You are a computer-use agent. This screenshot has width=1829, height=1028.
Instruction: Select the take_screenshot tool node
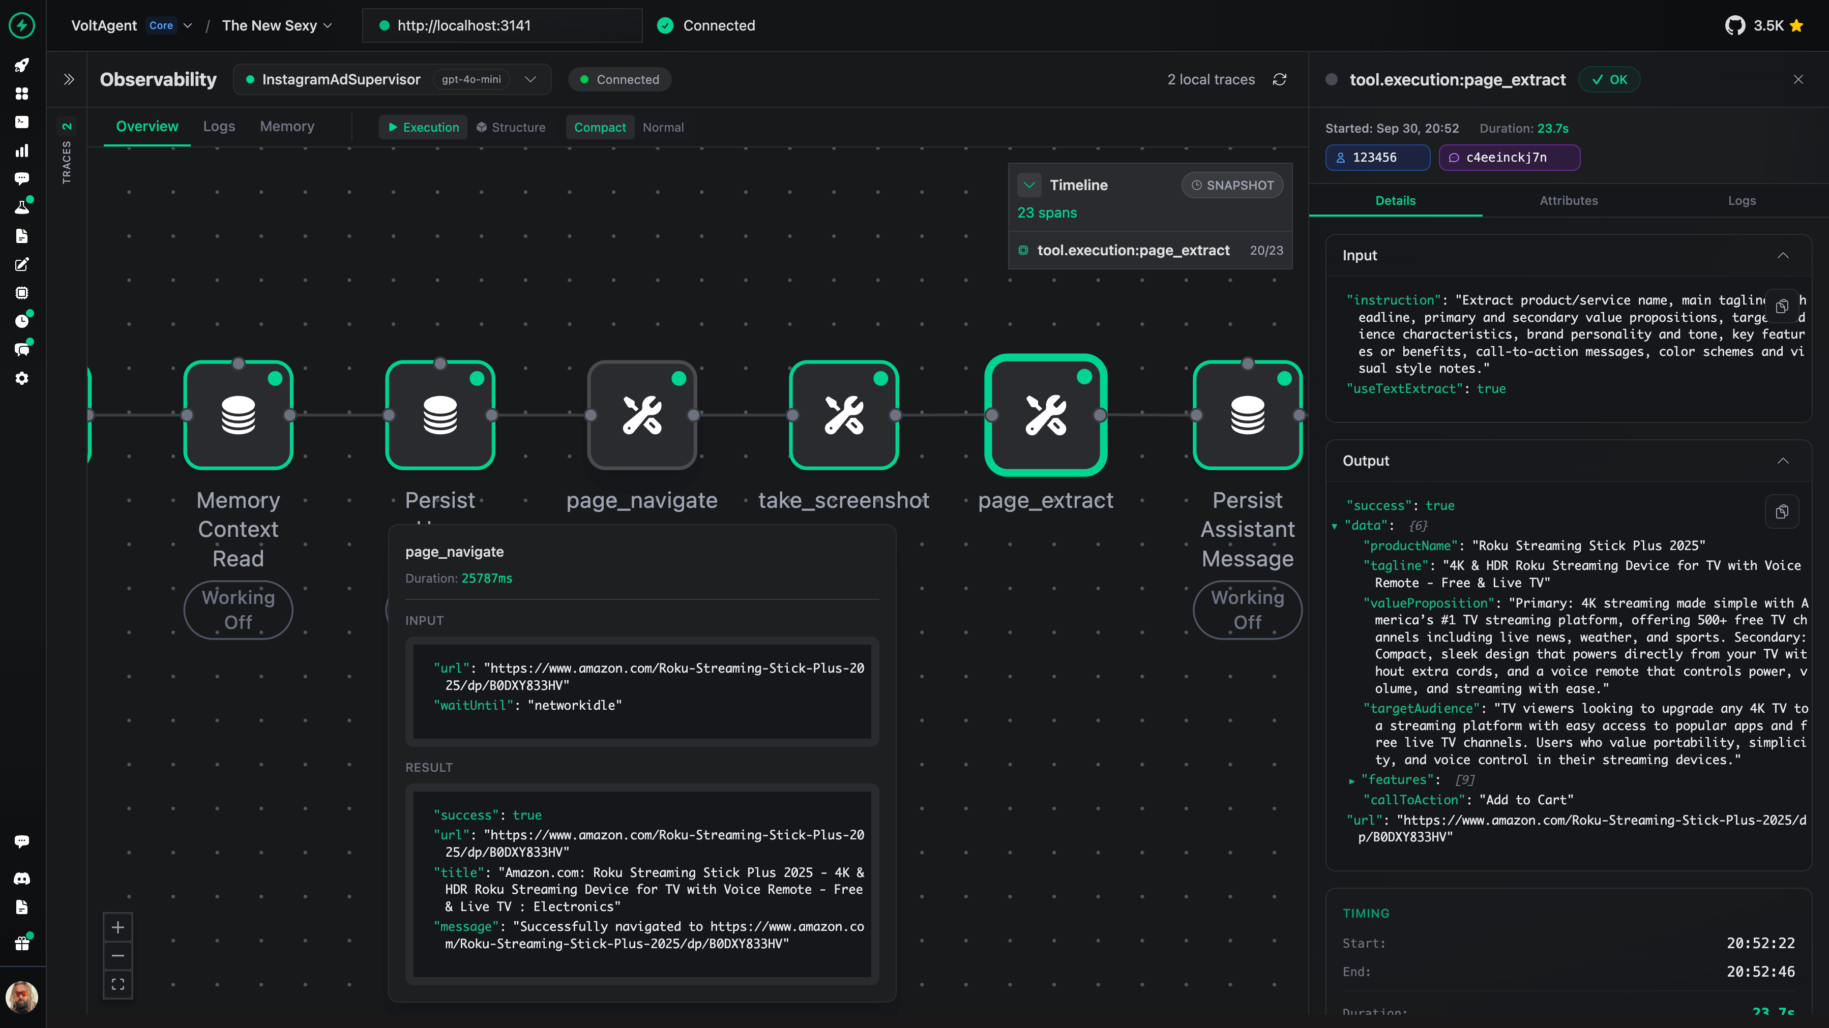tap(843, 415)
